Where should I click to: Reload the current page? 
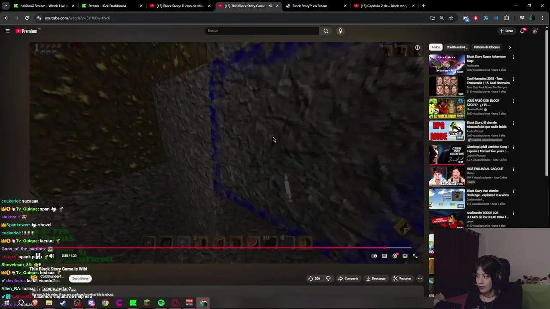pos(27,18)
